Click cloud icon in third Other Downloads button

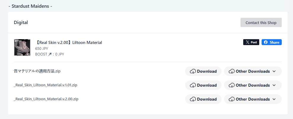pos(231,99)
